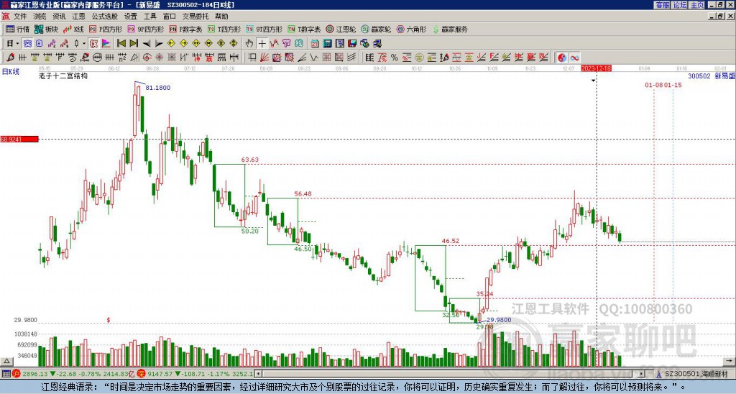Open the 交易委托 menu
736x394 pixels.
coord(195,17)
